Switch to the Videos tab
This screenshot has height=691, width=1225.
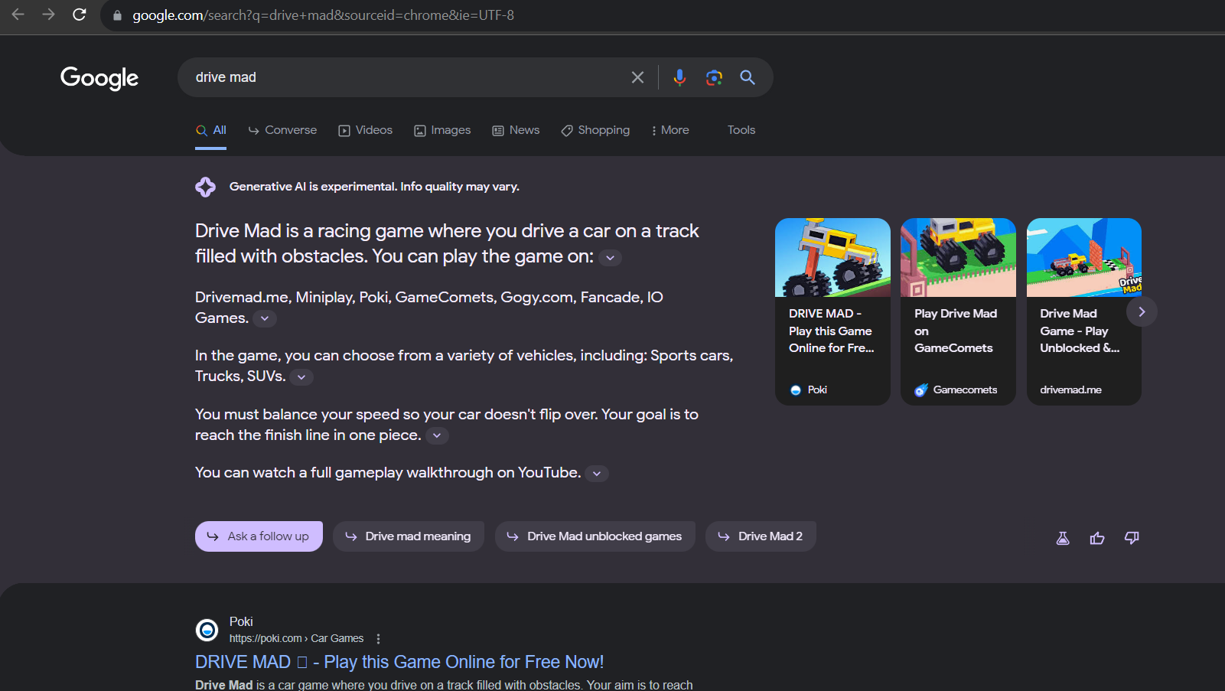[366, 130]
